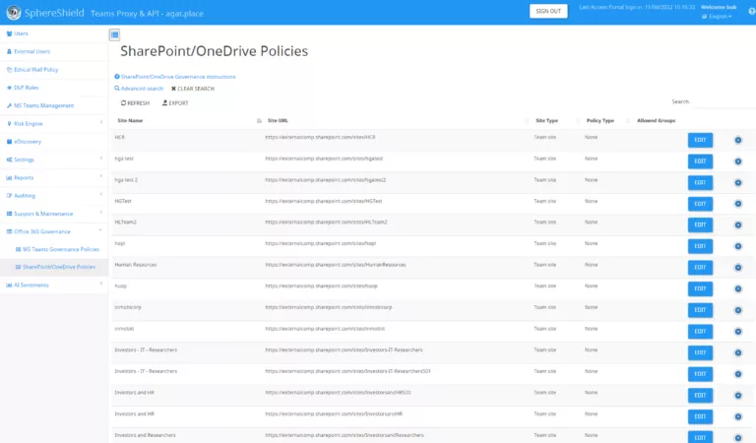Click the Allowed Groups column header
Image resolution: width=756 pixels, height=443 pixels.
pos(657,120)
